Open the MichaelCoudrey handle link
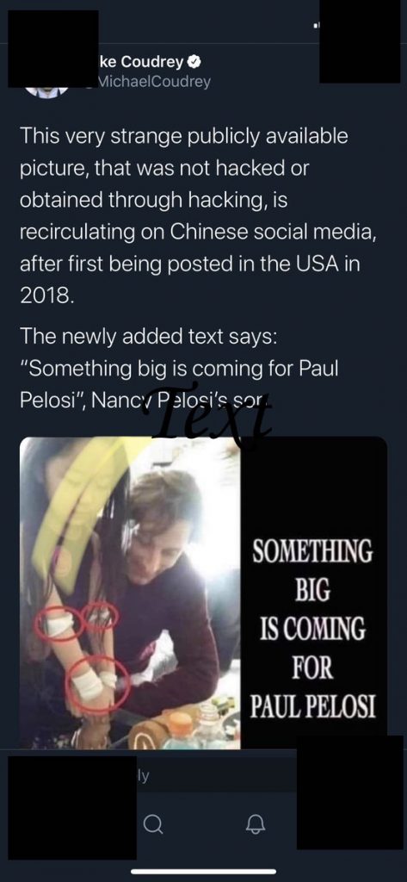The image size is (407, 882). (x=153, y=82)
